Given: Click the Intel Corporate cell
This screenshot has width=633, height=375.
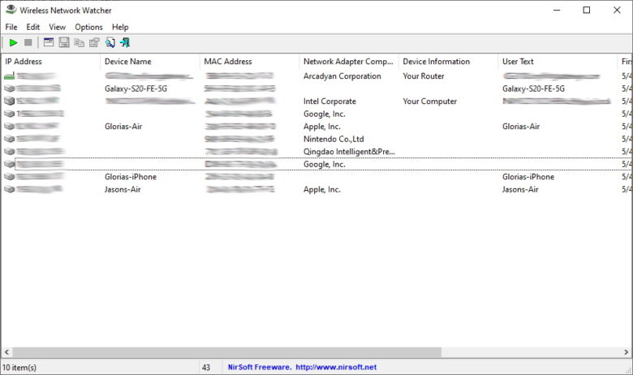Looking at the screenshot, I should [329, 101].
